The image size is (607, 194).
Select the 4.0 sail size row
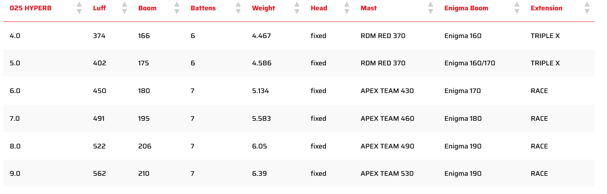click(x=15, y=36)
